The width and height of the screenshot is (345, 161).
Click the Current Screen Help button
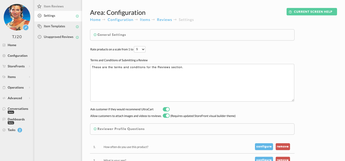pyautogui.click(x=312, y=12)
